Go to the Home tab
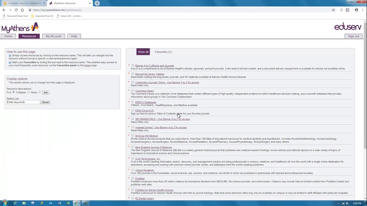The width and height of the screenshot is (367, 206). (x=8, y=36)
